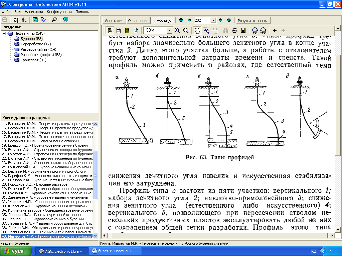
Task: Switch to билет 19 Профили Word taskbar button
Action: 115,251
